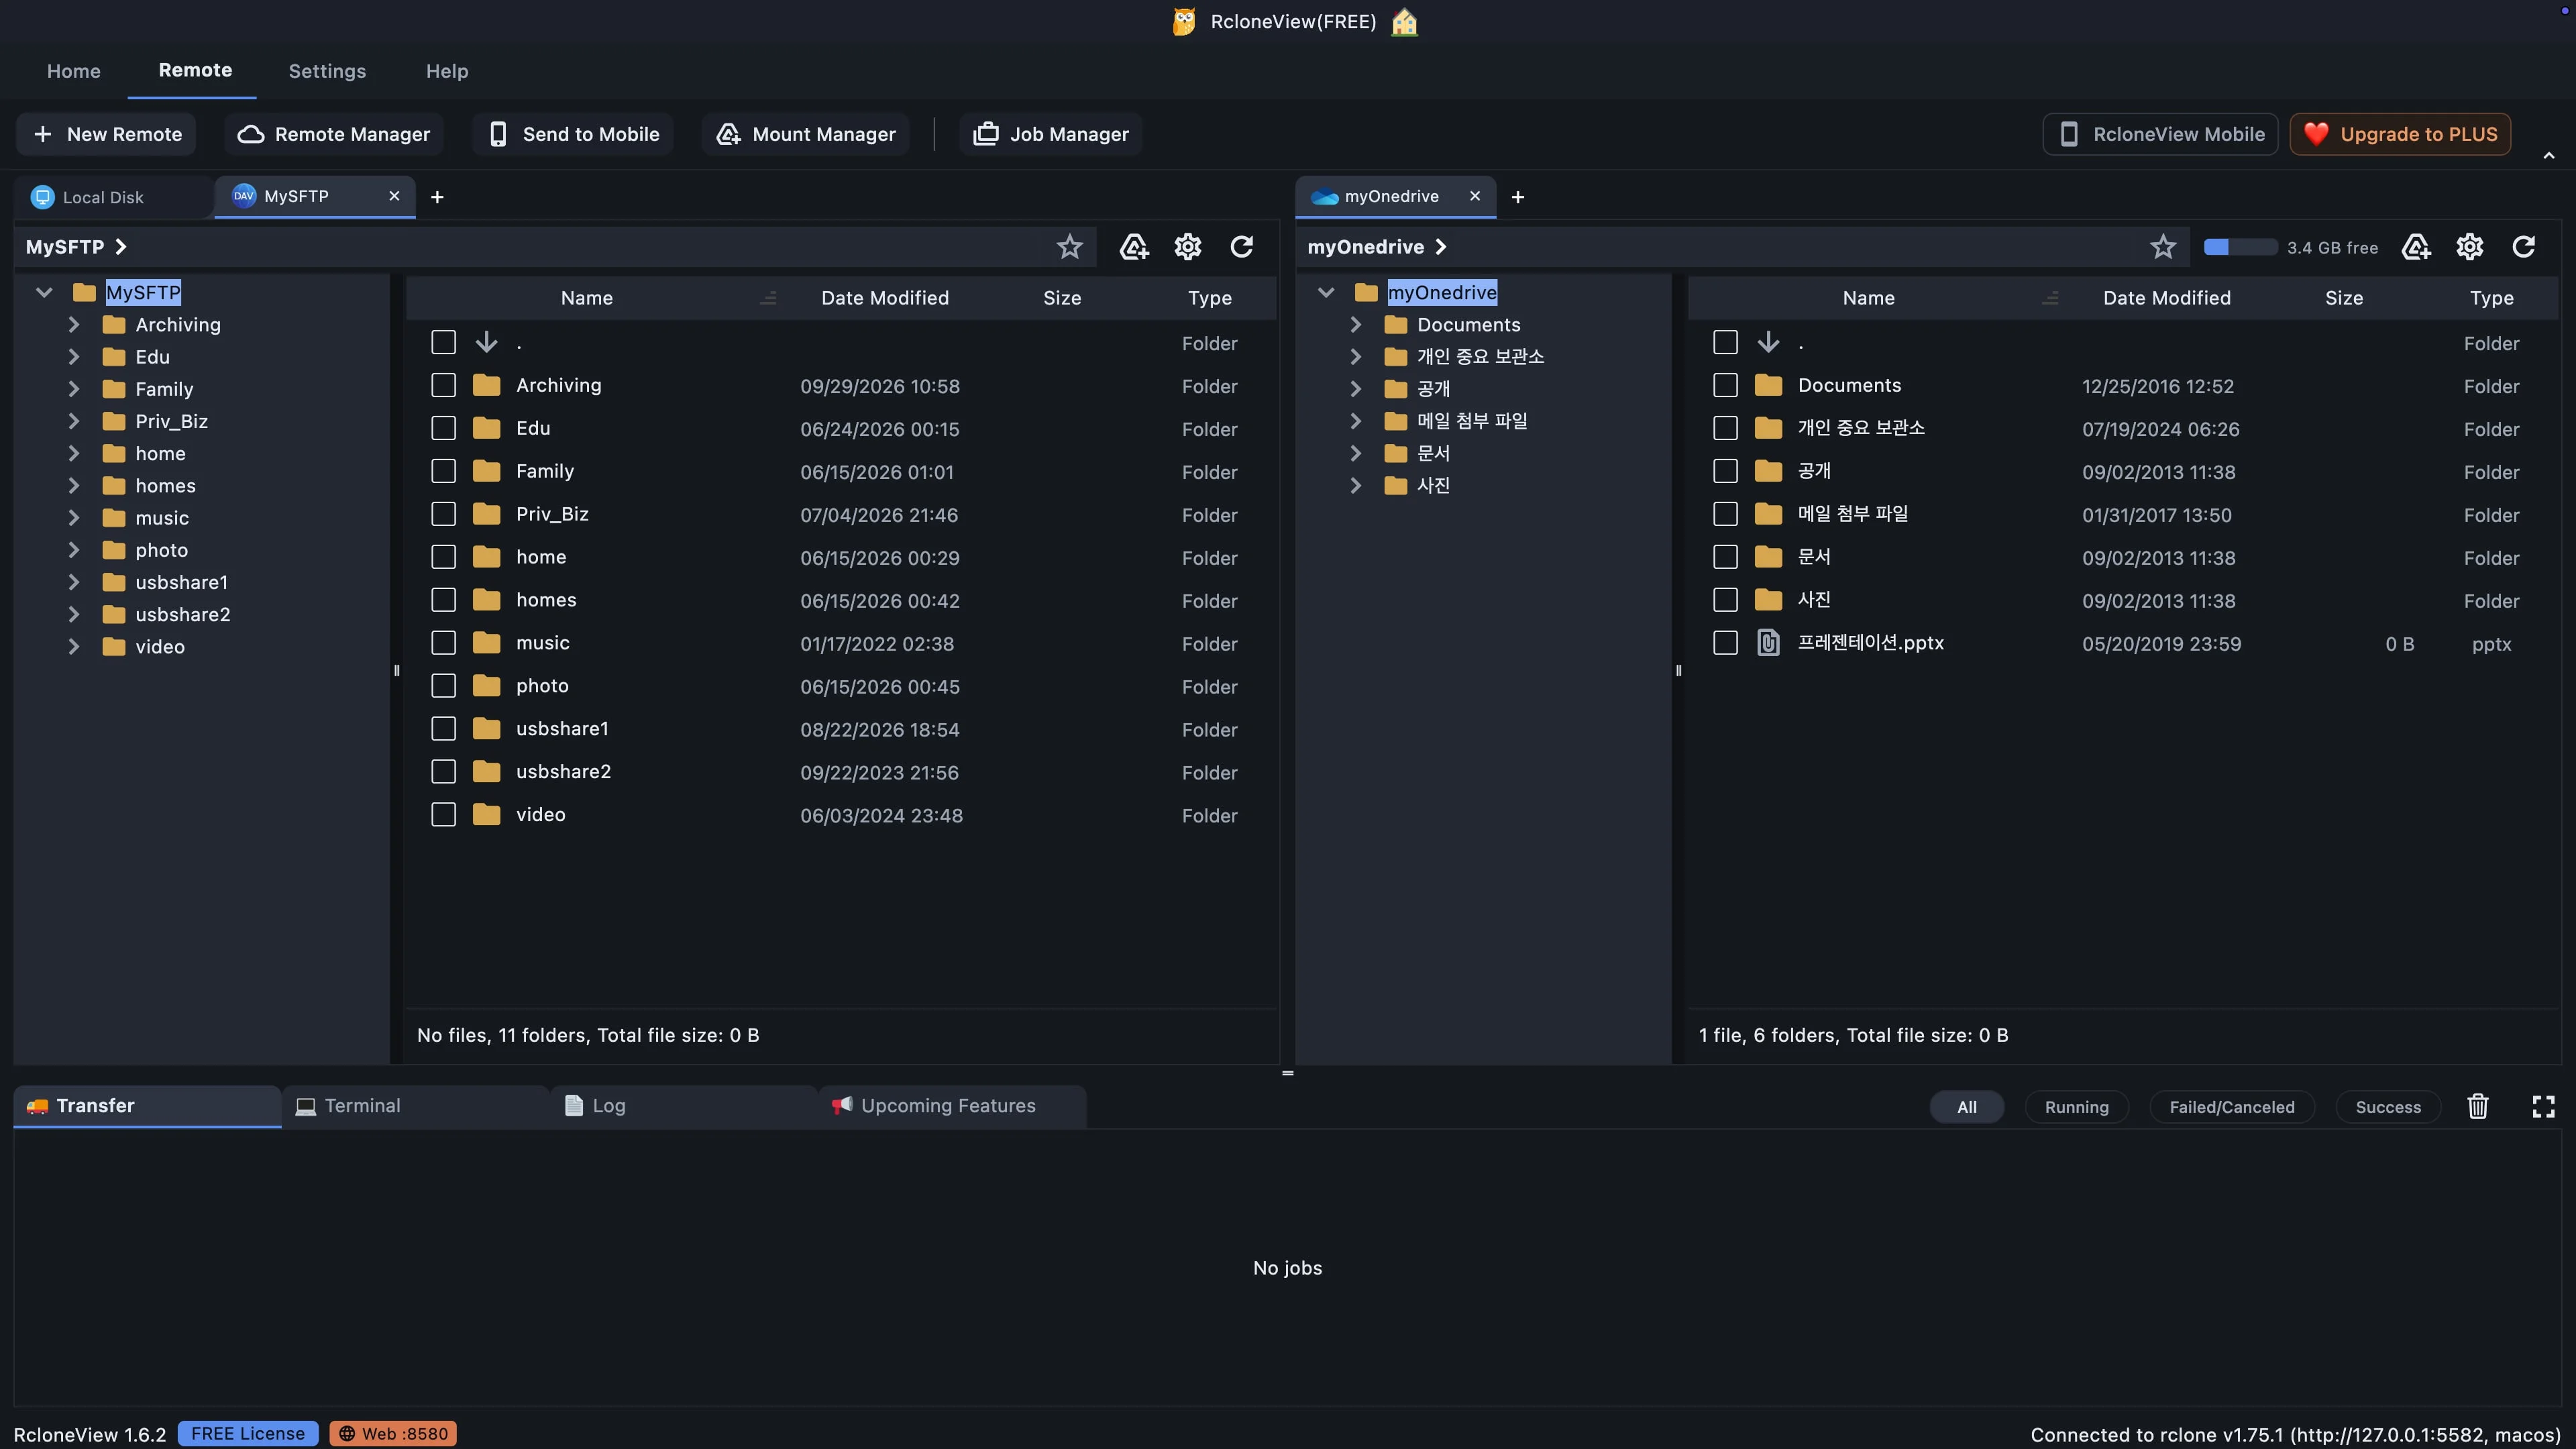Screen dimensions: 2576x1449
Task: Sort the MySFTP list by the Date Modified column
Action: click(x=884, y=298)
